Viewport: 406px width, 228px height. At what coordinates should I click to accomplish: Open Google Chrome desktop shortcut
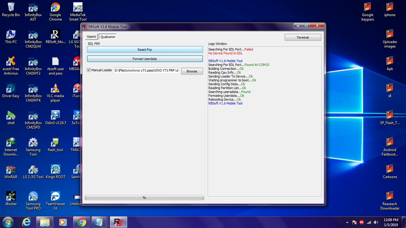click(x=55, y=12)
